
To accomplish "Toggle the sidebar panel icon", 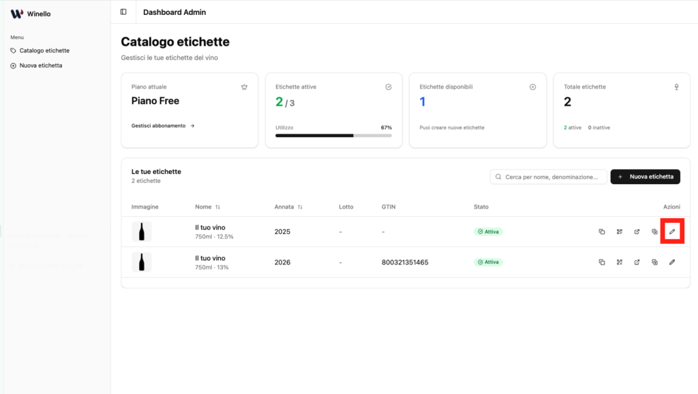I will coord(123,12).
